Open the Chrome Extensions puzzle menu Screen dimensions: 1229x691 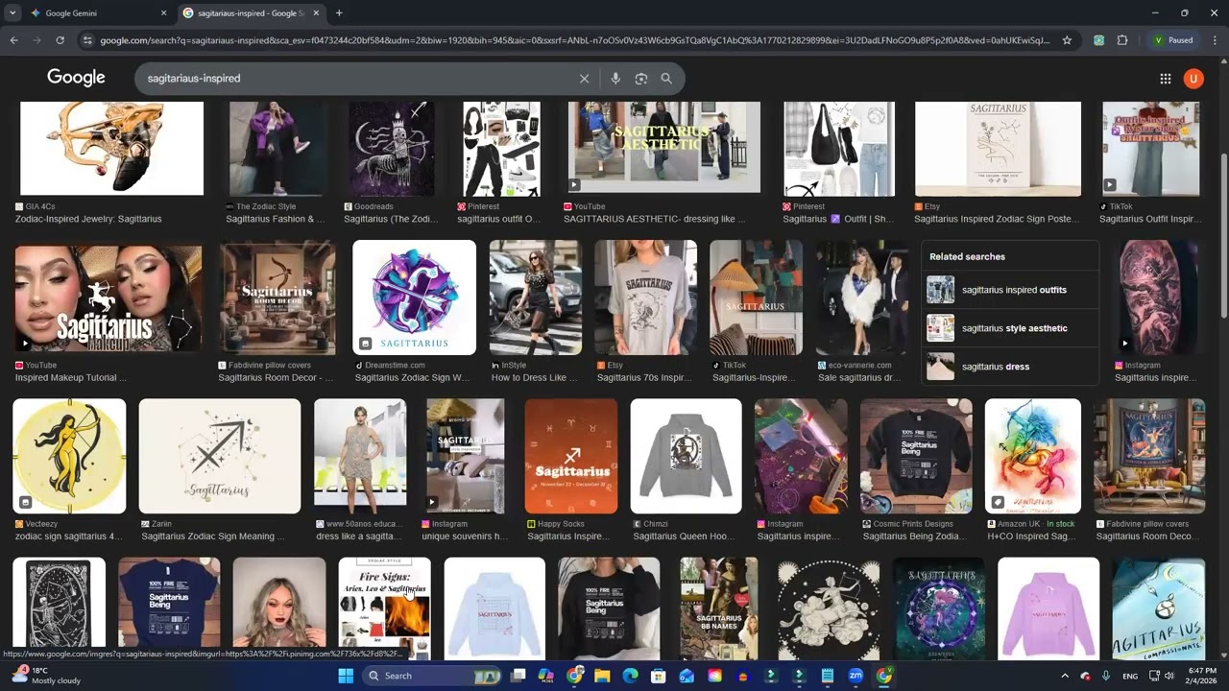(1122, 40)
